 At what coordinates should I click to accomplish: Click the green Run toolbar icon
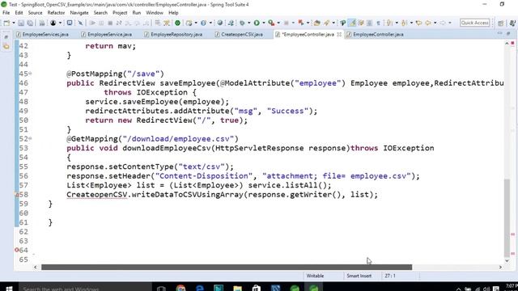(x=257, y=23)
